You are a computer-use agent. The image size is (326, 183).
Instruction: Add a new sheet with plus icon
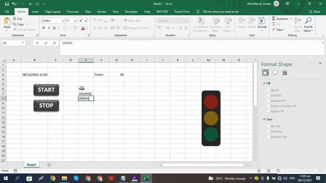pos(49,165)
